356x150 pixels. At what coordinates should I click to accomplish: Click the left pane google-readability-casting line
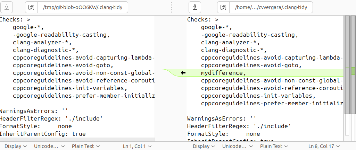[x=61, y=35]
